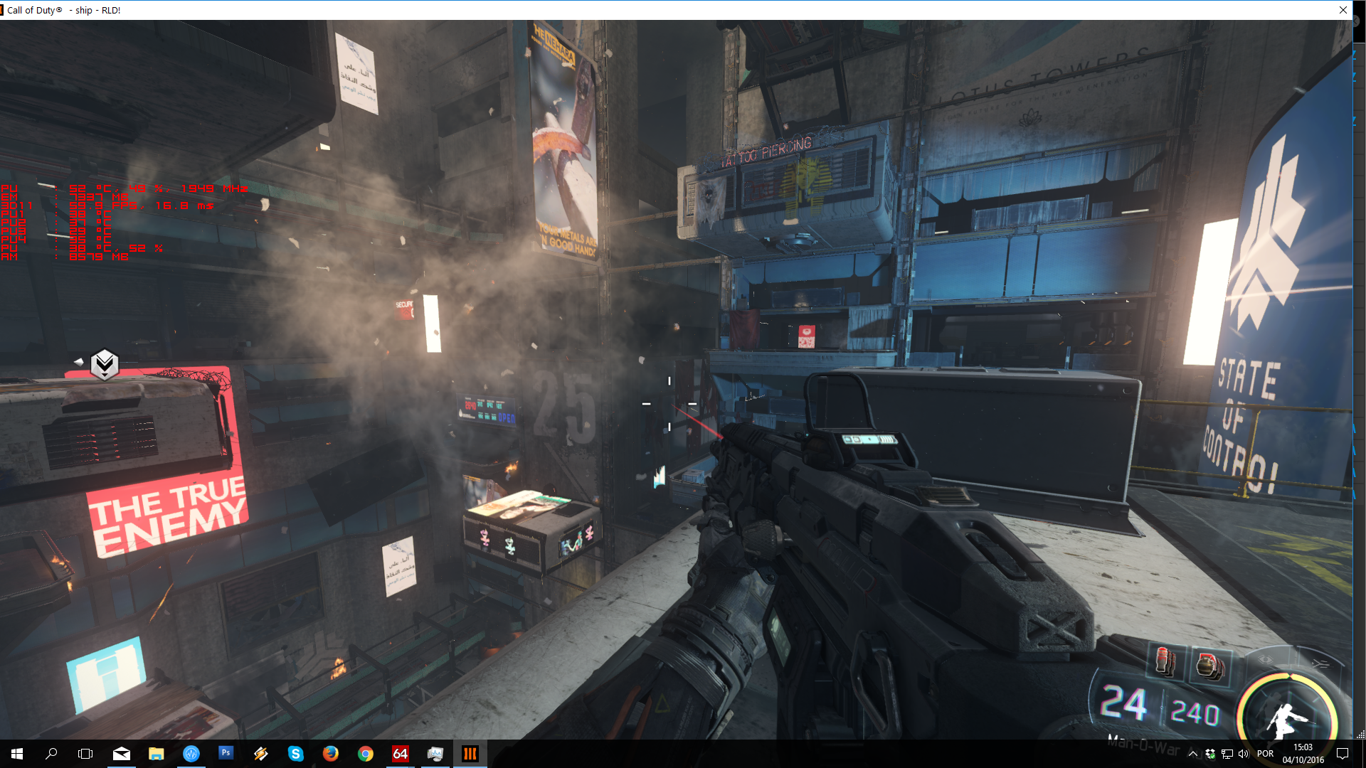The image size is (1366, 768).
Task: Open network status in the system tray
Action: (1227, 754)
